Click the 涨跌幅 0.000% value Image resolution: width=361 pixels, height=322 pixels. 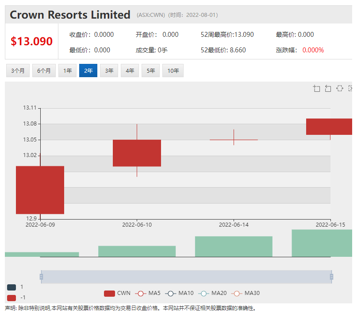300,50
